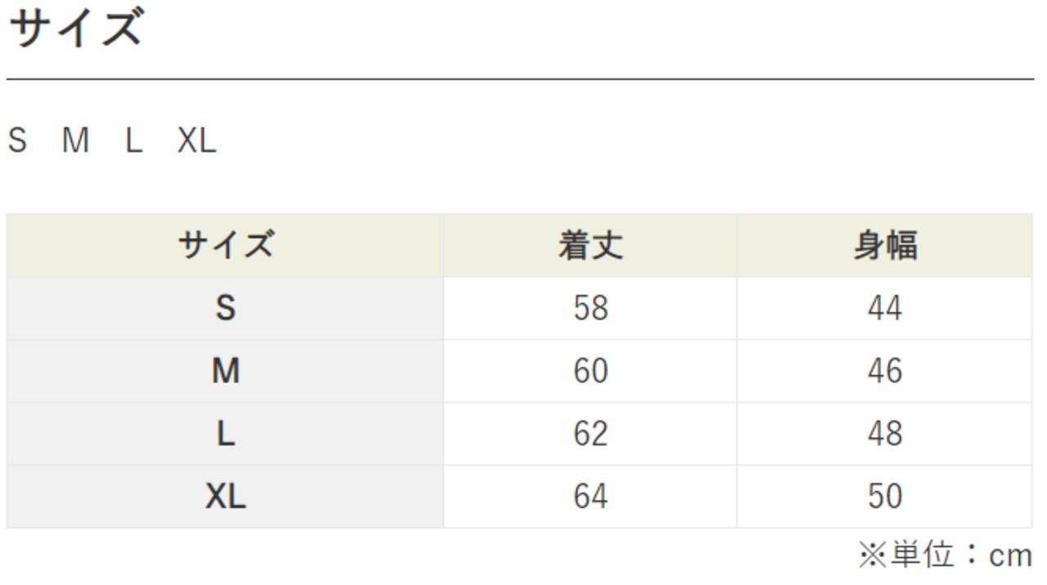The image size is (1047, 585).
Task: Click the 着丈 column header
Action: (x=590, y=245)
